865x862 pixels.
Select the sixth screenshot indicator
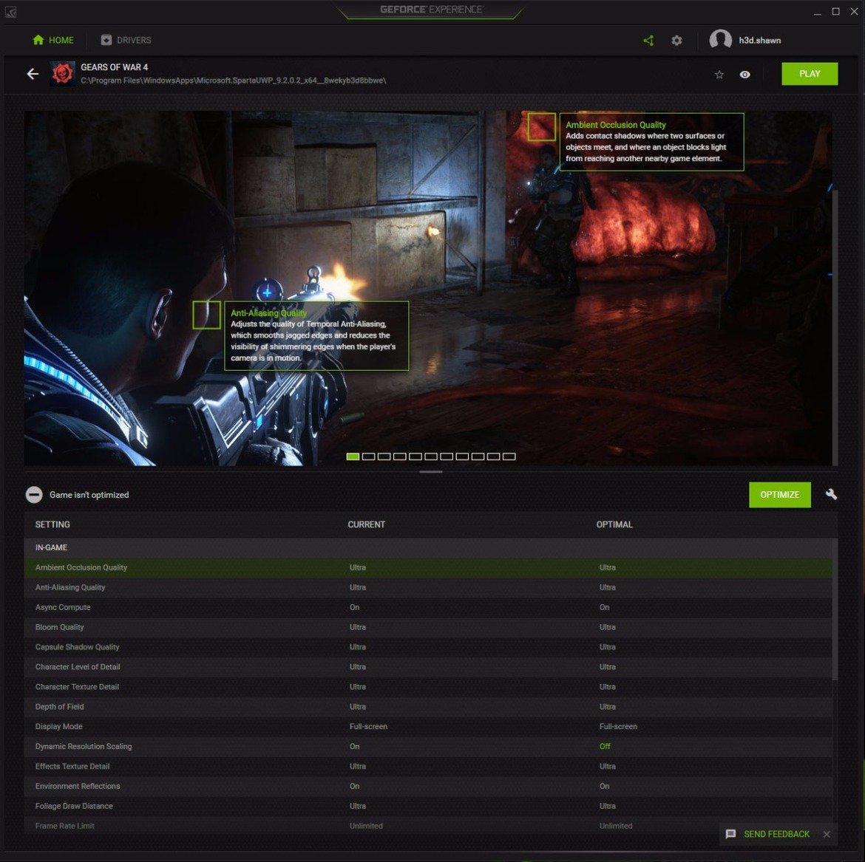coord(431,456)
